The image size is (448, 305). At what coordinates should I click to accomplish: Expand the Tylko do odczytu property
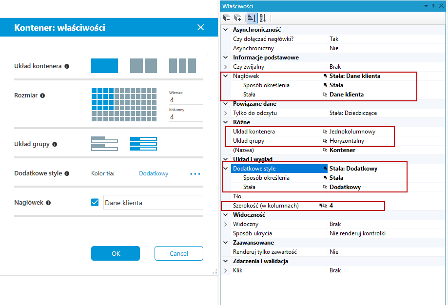pyautogui.click(x=226, y=113)
